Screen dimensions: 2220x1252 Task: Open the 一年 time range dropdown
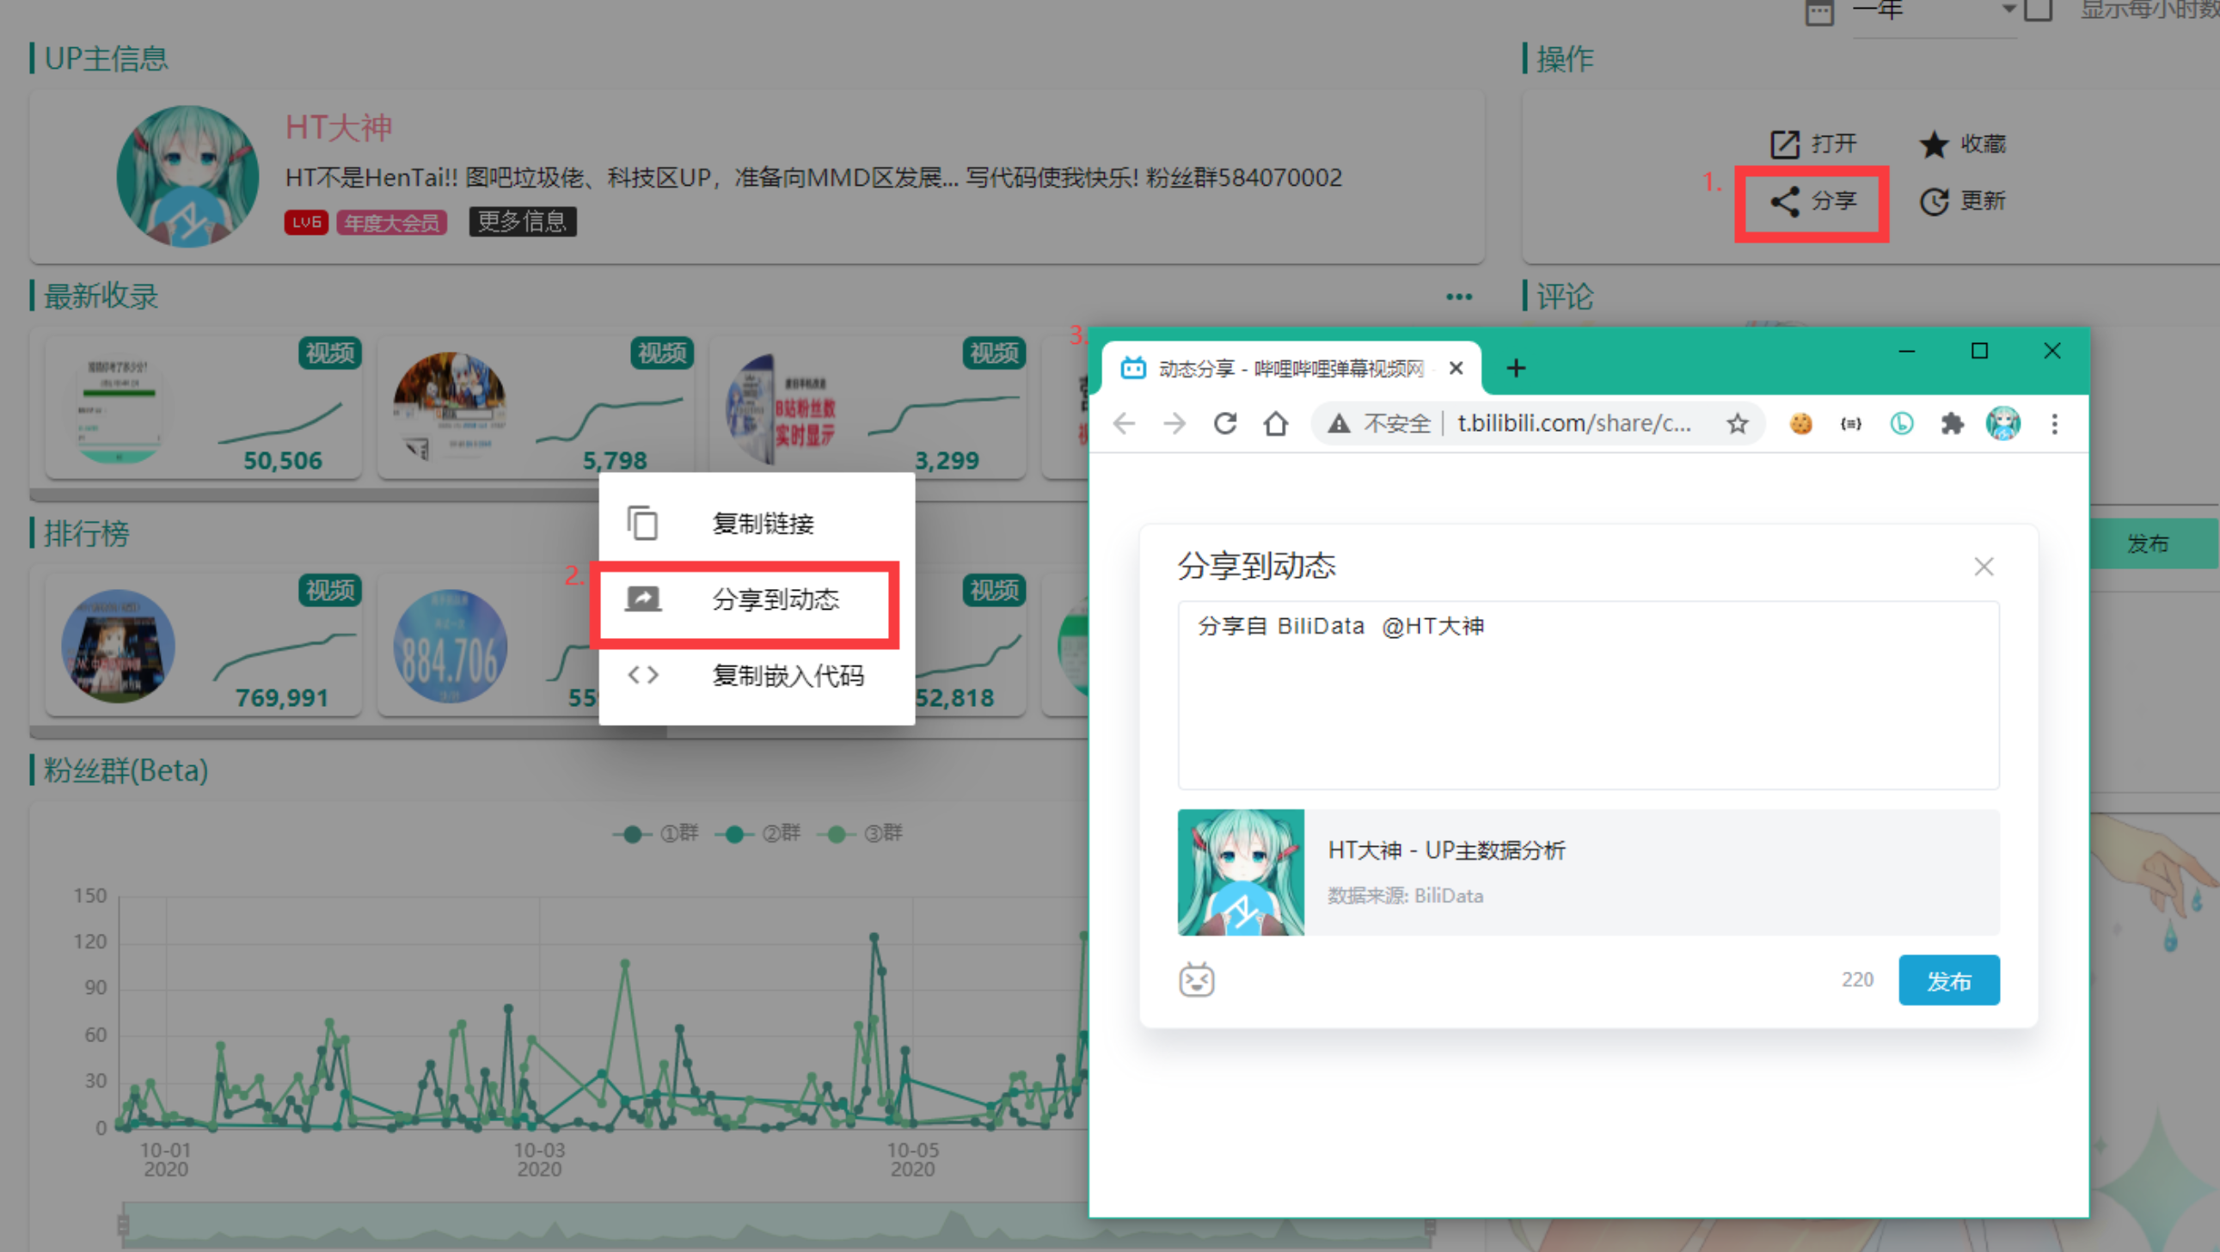tap(1935, 12)
